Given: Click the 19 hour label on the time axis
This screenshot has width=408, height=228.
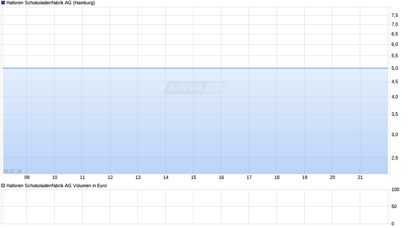Looking at the screenshot, I should (305, 177).
